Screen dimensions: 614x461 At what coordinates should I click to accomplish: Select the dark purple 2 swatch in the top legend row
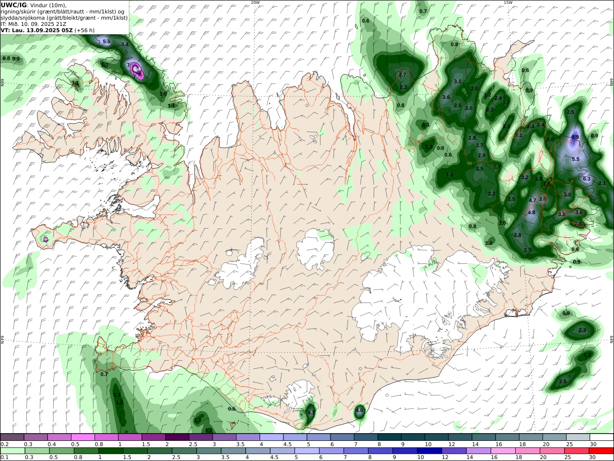177,437
